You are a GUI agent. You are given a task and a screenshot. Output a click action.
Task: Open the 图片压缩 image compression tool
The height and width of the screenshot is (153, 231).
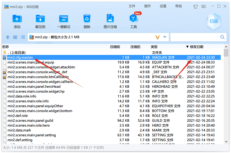[110, 18]
